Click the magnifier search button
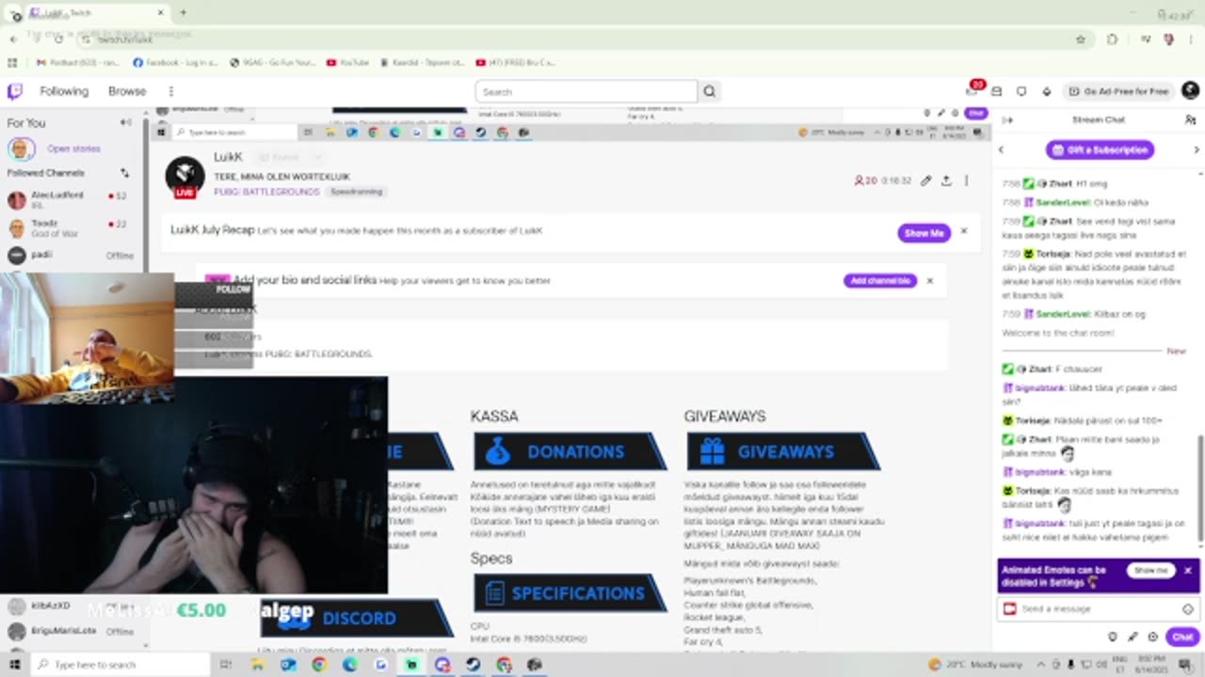The width and height of the screenshot is (1205, 677). click(710, 91)
